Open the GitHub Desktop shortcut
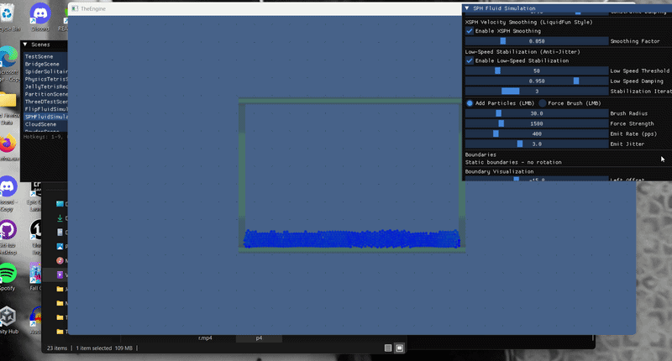Viewport: 672px width, 361px height. pyautogui.click(x=8, y=230)
